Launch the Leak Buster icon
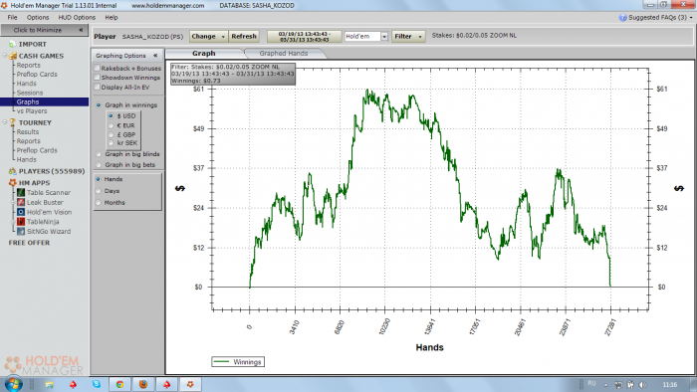The height and width of the screenshot is (392, 697). tap(21, 202)
